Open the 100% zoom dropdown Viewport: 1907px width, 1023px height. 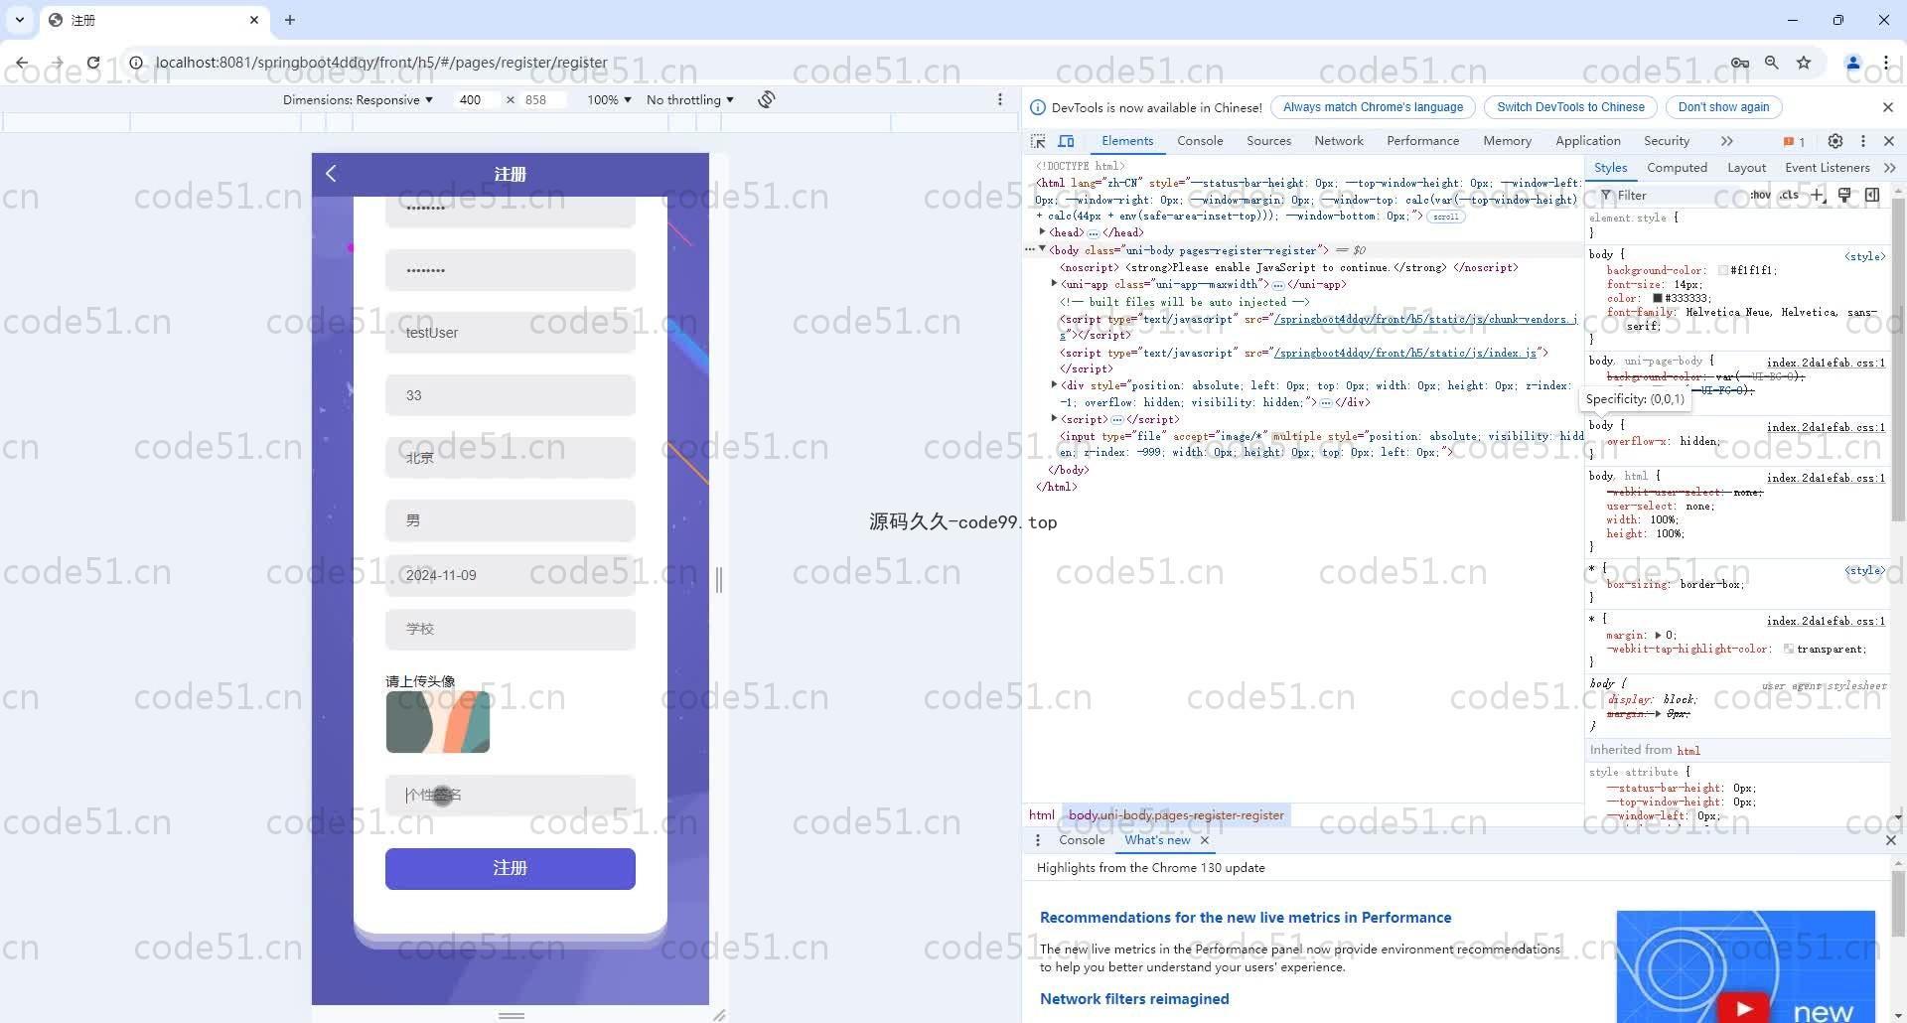point(609,99)
